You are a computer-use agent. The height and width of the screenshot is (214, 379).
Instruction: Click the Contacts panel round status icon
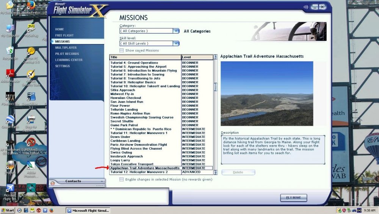[52, 183]
